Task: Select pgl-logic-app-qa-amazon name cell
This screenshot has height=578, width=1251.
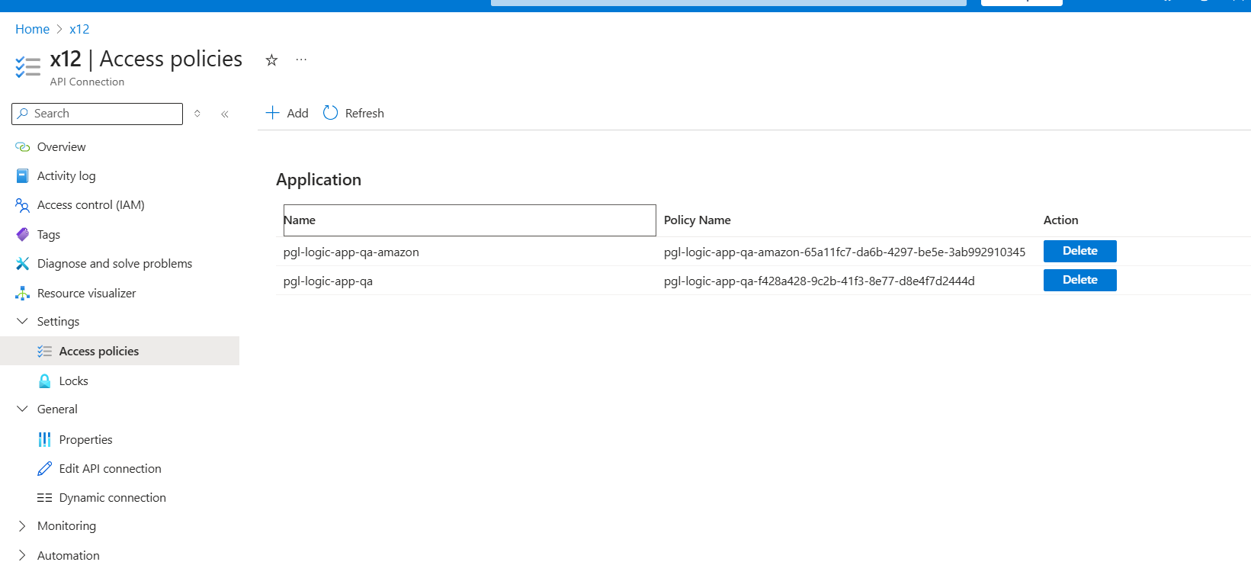Action: point(351,252)
